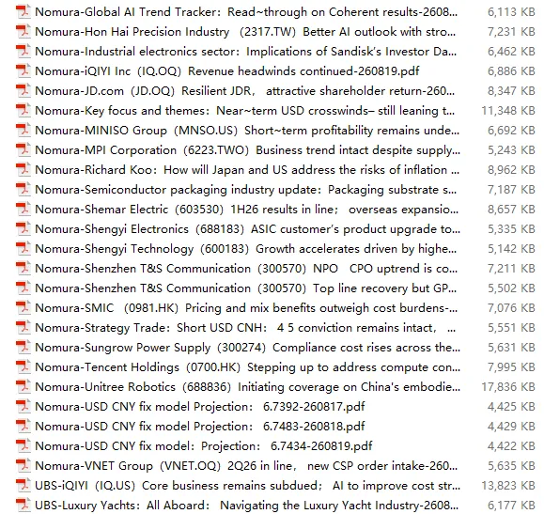544x514 pixels.
Task: Click size value 7,076 KB
Action: [511, 308]
